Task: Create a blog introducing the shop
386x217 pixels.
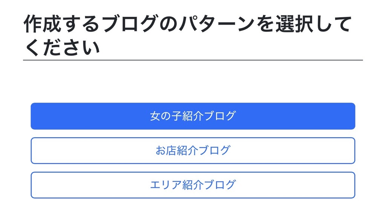Action: [x=193, y=150]
